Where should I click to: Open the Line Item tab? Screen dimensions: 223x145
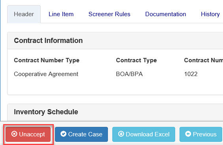click(61, 14)
